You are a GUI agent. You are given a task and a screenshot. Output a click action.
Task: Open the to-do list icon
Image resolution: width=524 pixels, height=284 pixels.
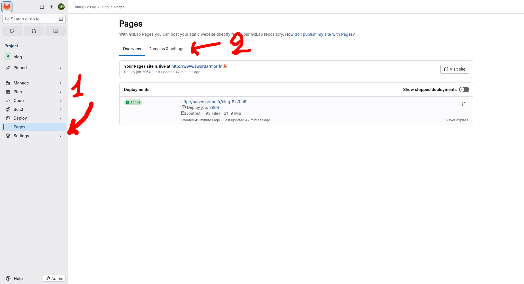click(56, 31)
